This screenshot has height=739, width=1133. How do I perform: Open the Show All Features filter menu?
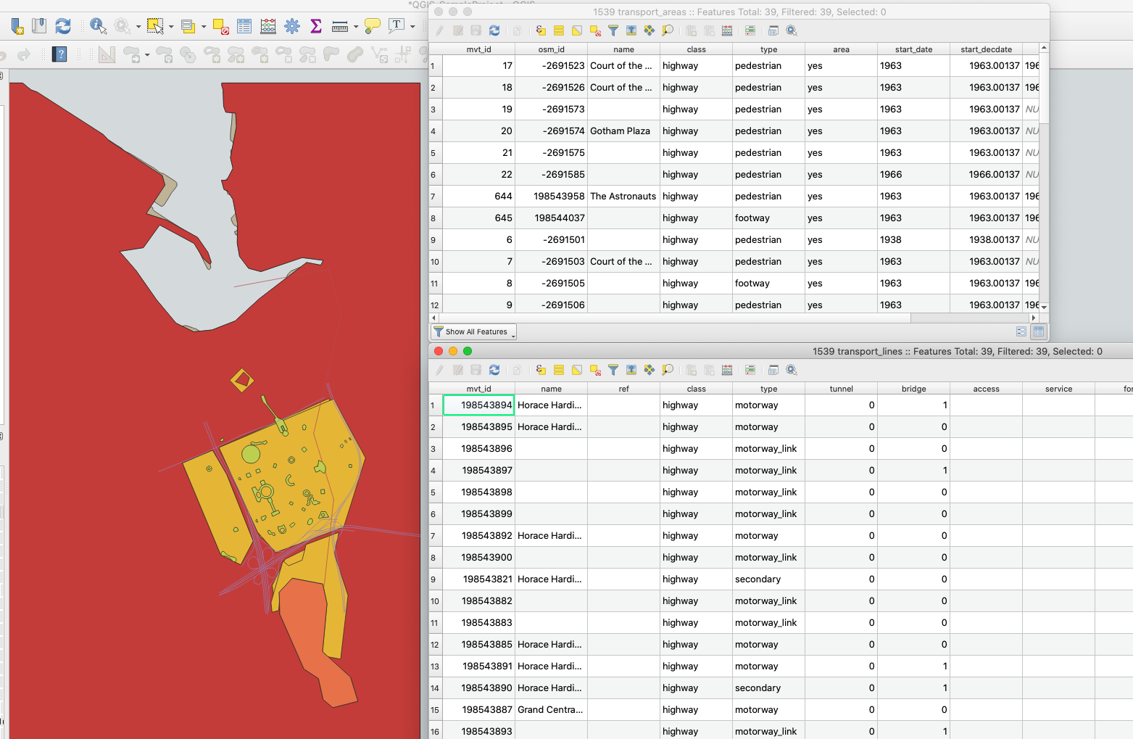pos(474,331)
